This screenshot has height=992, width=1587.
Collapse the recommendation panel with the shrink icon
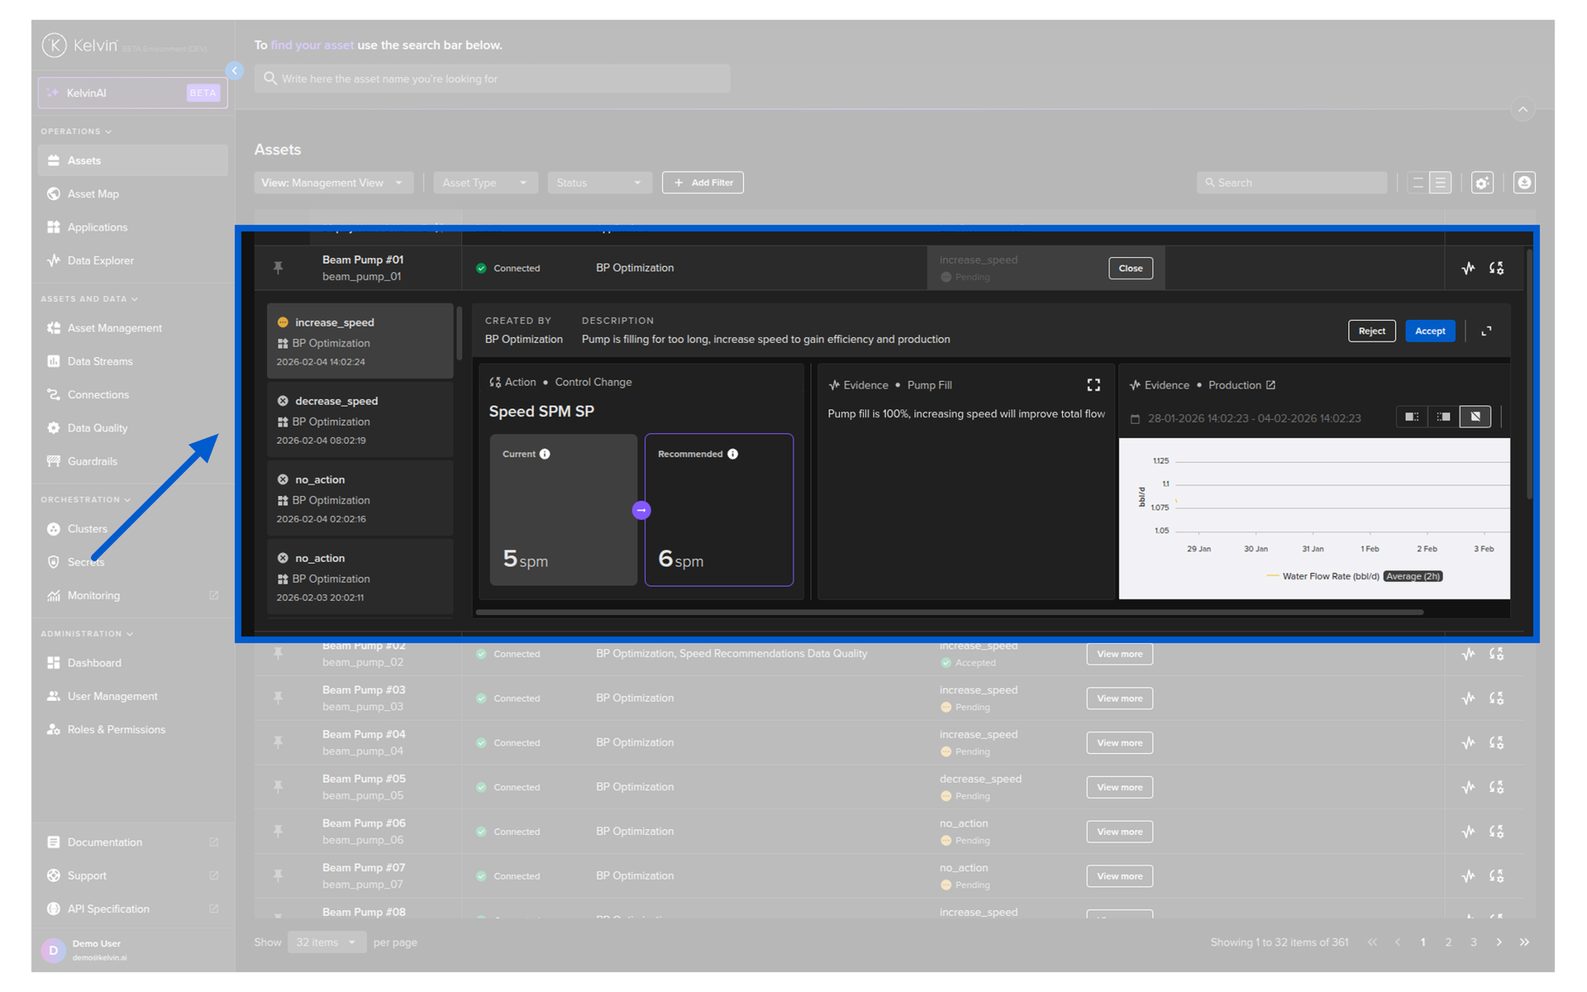point(1486,331)
